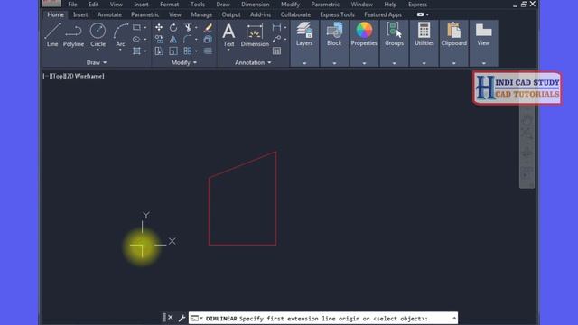Open the Clipboard panel button
578x325 pixels.
453,34
